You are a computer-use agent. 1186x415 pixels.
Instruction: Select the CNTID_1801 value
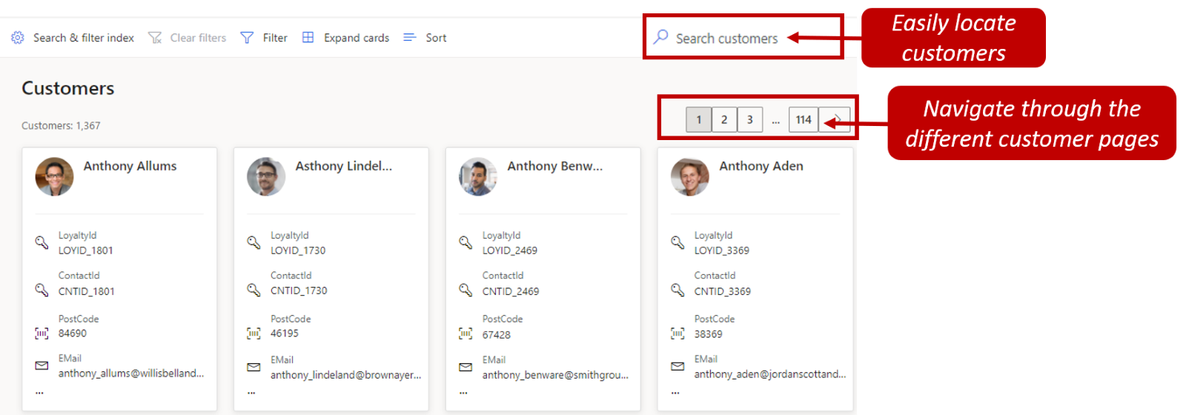point(87,291)
